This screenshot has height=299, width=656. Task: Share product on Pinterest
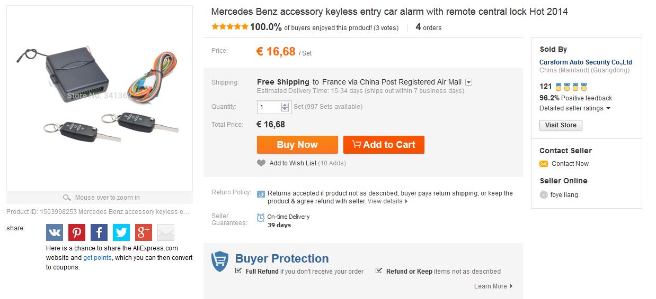[77, 232]
